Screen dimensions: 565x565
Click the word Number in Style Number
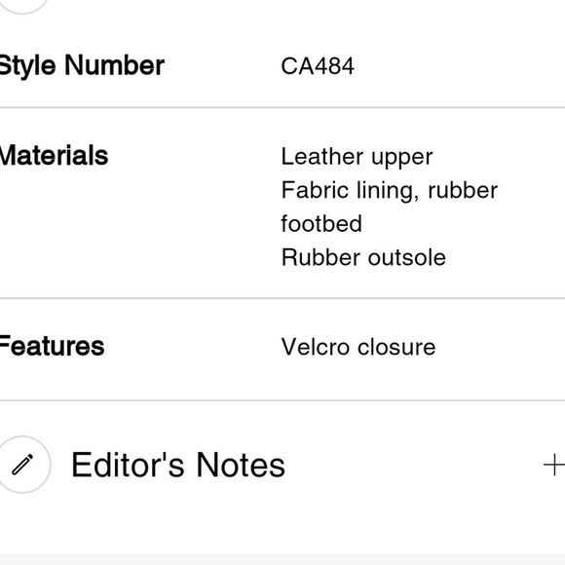pos(115,65)
